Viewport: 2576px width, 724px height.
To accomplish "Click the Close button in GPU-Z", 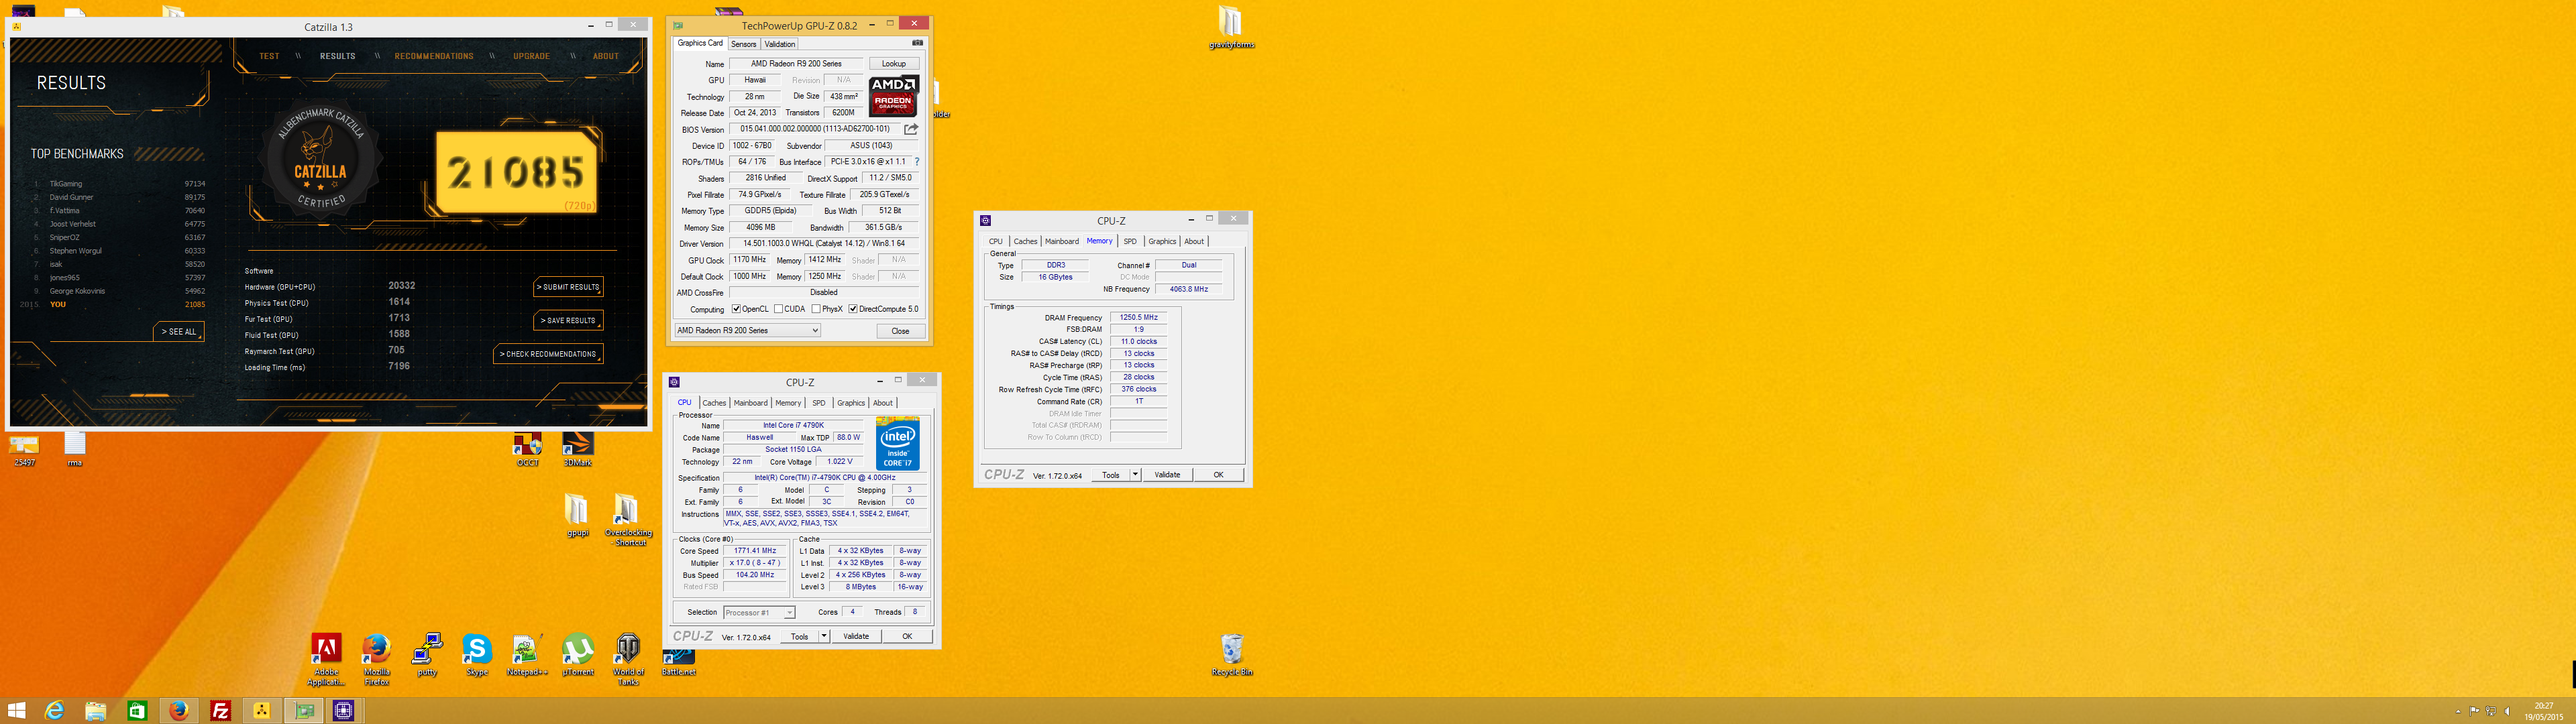I will point(900,331).
